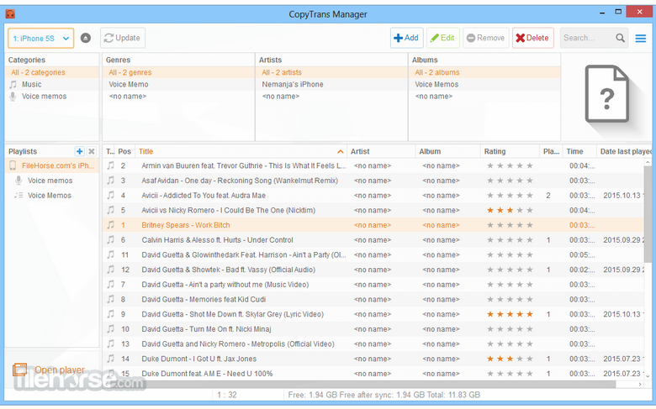The height and width of the screenshot is (409, 656).
Task: Click the Edit button
Action: (443, 38)
